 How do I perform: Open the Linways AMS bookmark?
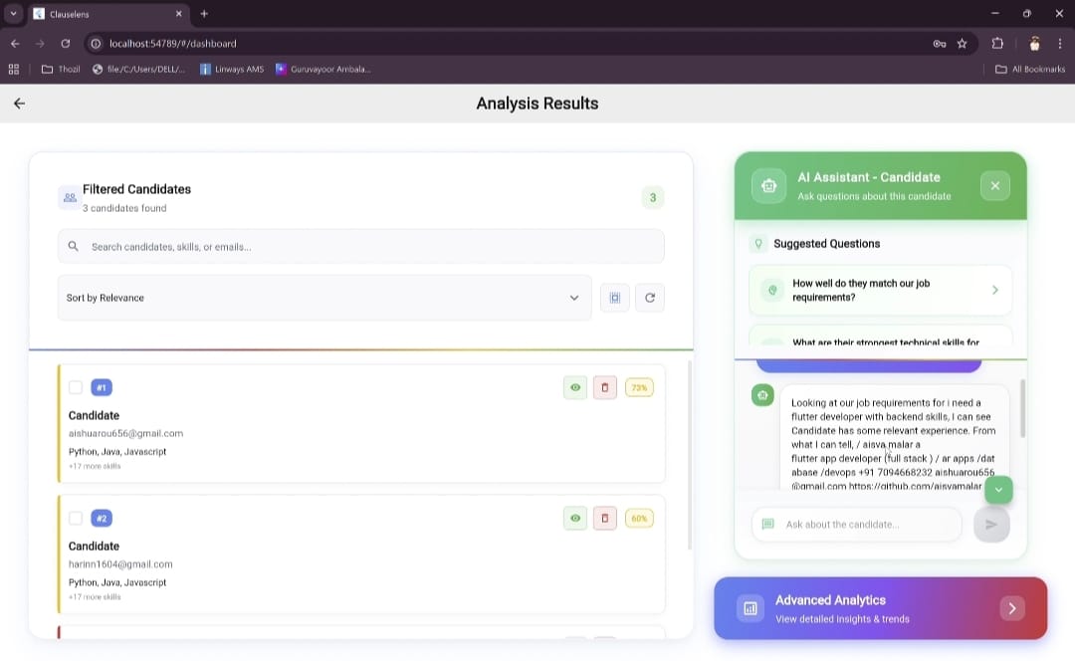(x=232, y=70)
